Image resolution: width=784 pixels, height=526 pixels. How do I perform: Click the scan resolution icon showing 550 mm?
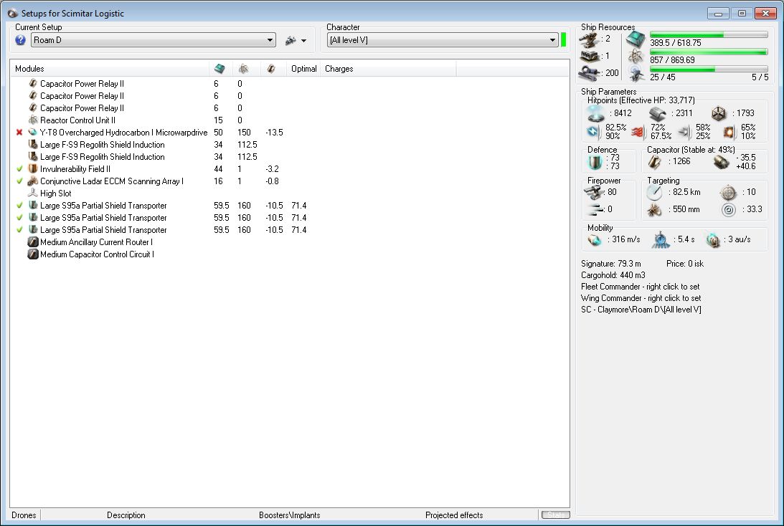click(x=654, y=210)
